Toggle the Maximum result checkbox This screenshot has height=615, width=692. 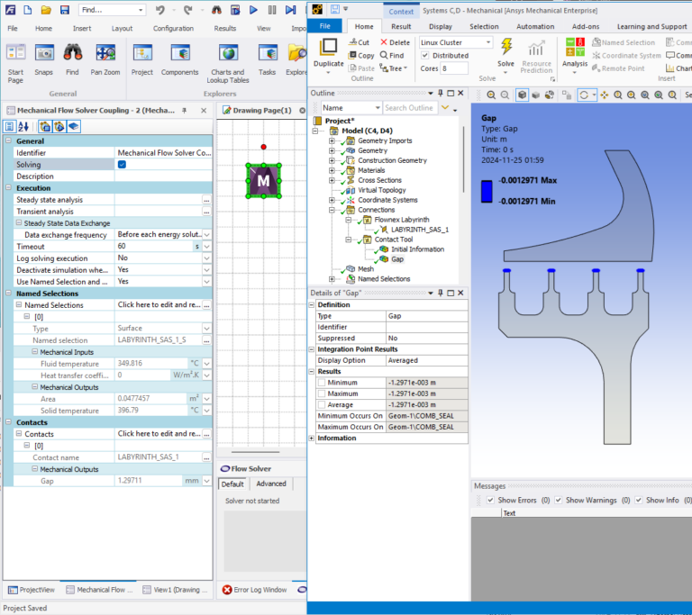coord(322,393)
